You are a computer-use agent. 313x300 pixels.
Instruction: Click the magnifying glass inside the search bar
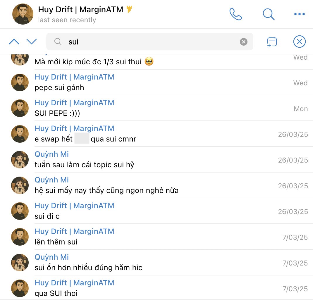pos(57,42)
